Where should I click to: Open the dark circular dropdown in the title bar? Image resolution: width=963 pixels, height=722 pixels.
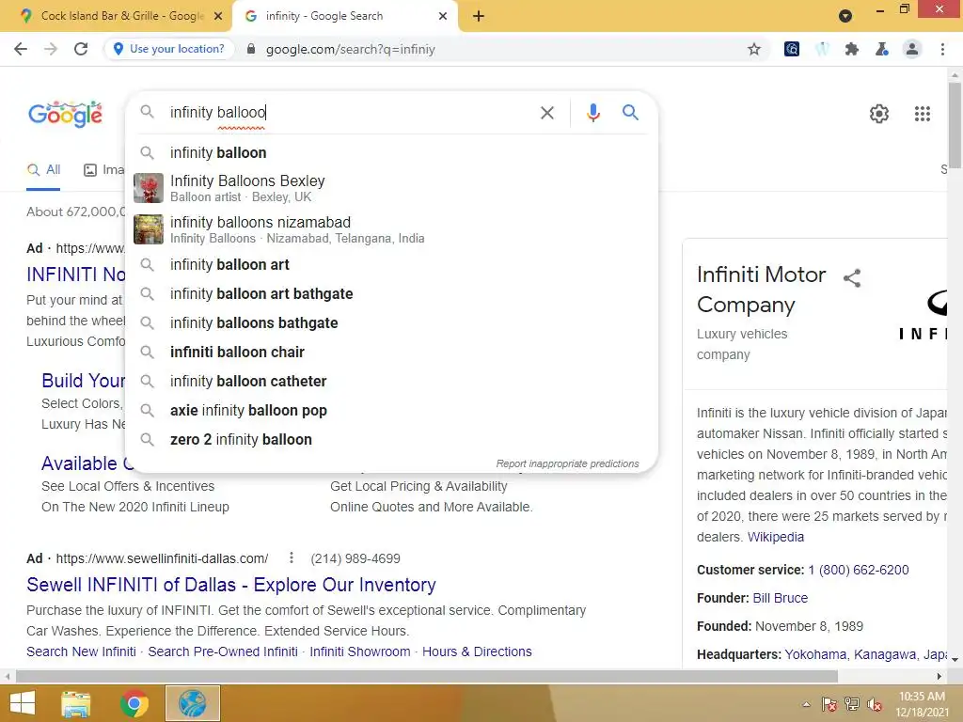click(845, 16)
